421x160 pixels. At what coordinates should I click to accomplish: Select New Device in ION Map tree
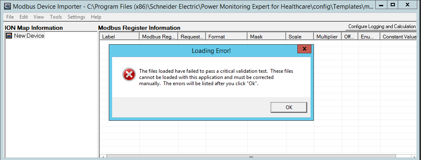(29, 36)
